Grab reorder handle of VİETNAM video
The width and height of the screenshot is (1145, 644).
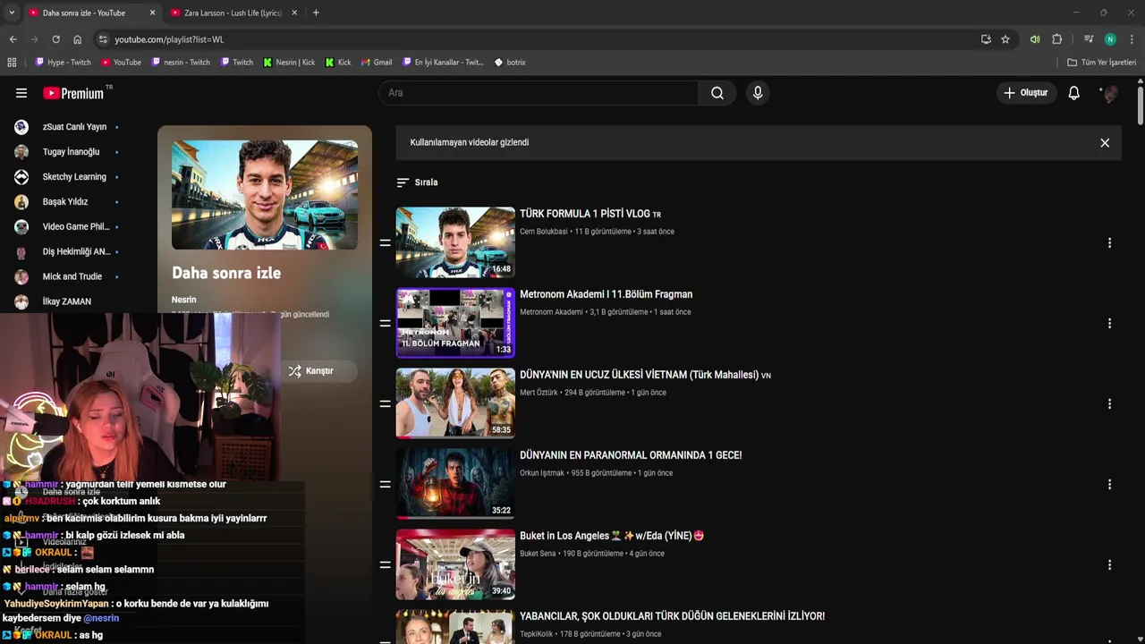point(385,403)
